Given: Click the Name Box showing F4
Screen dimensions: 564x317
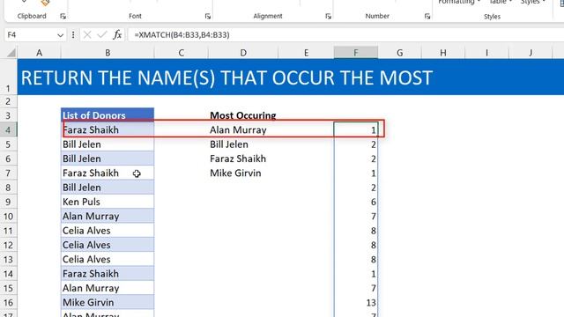Looking at the screenshot, I should click(x=31, y=35).
